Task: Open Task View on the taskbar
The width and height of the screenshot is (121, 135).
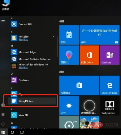Action: click(x=22, y=132)
